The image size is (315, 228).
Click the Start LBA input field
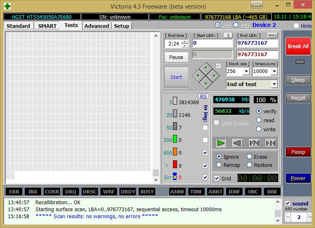tap(212, 43)
